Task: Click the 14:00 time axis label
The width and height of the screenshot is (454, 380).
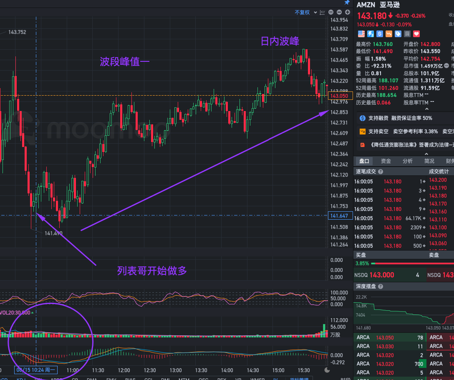Action: pyautogui.click(x=227, y=370)
